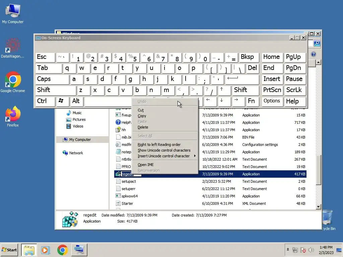Click the regedit rename text field
Viewport: 343px width, 257px height.
click(131, 174)
